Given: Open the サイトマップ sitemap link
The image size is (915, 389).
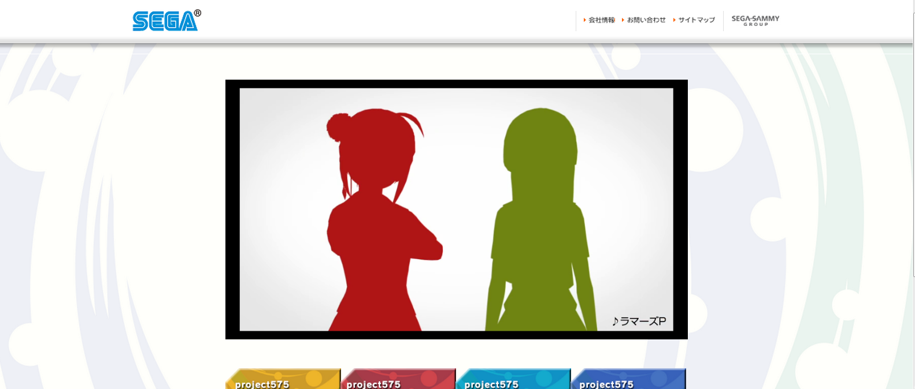Looking at the screenshot, I should point(697,20).
